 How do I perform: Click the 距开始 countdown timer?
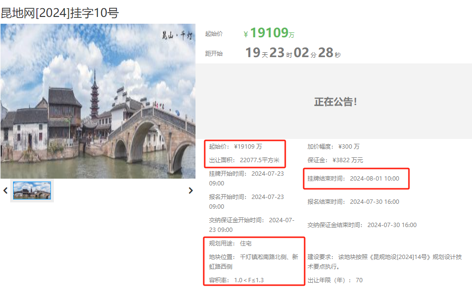pos(293,53)
